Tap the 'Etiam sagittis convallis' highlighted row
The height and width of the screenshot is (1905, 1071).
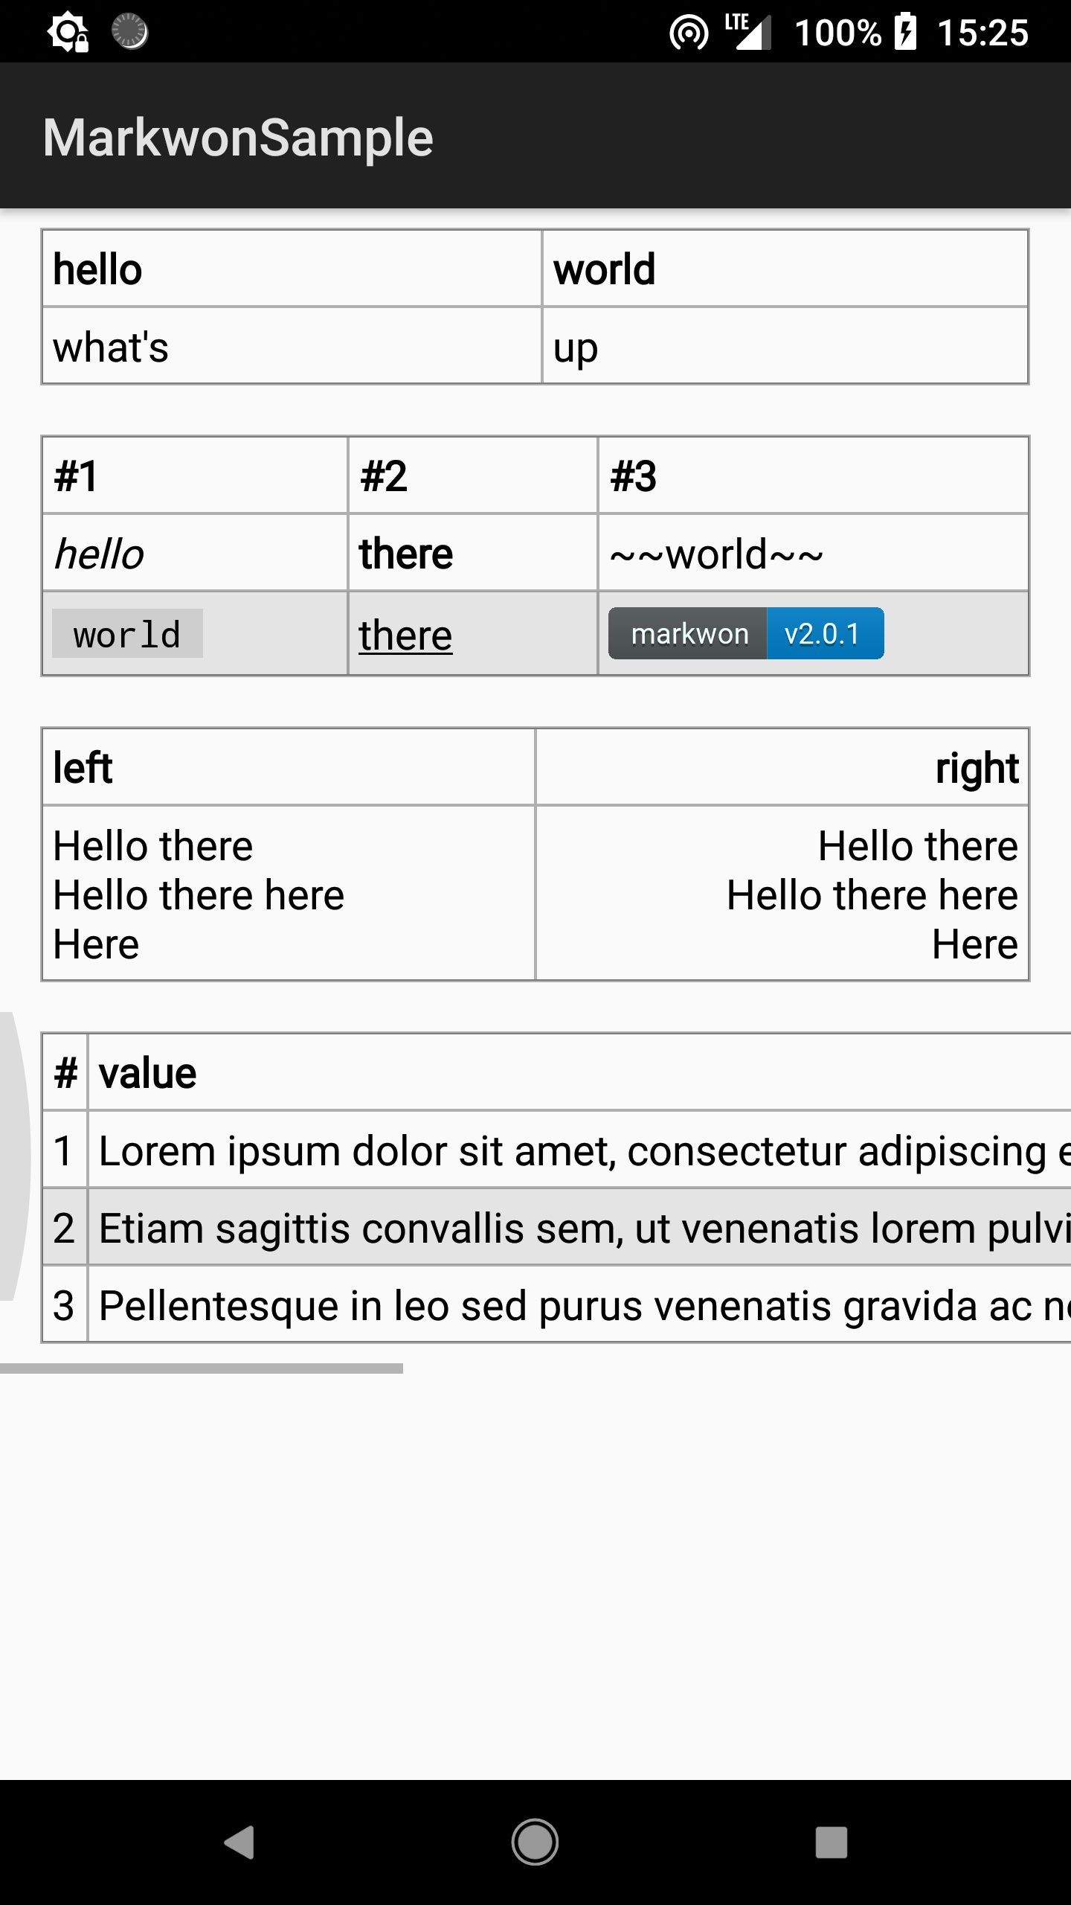(557, 1227)
